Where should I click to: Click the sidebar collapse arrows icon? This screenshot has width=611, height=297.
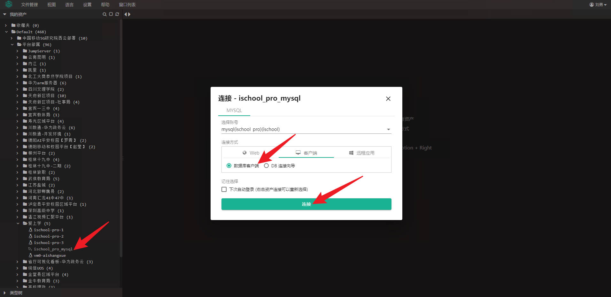(x=128, y=14)
